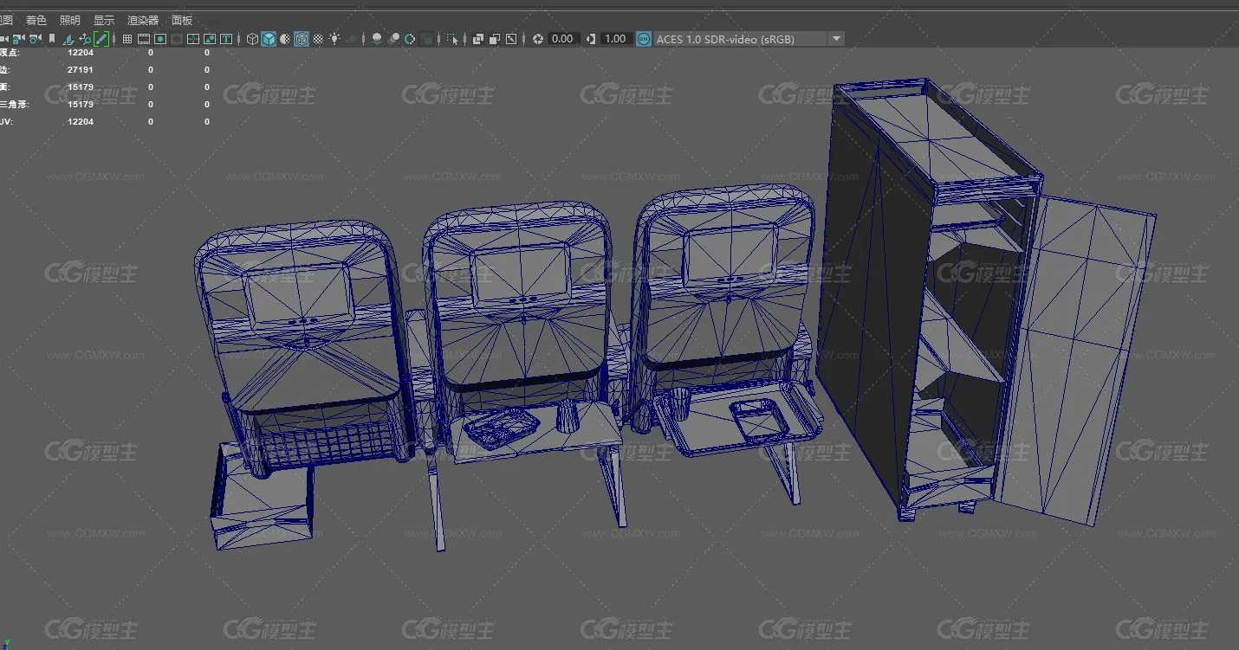Click the 面 count value 15179

[81, 87]
